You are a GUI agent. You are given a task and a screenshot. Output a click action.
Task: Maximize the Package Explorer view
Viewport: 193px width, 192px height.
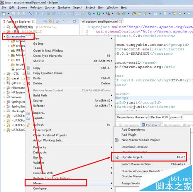(x=74, y=21)
